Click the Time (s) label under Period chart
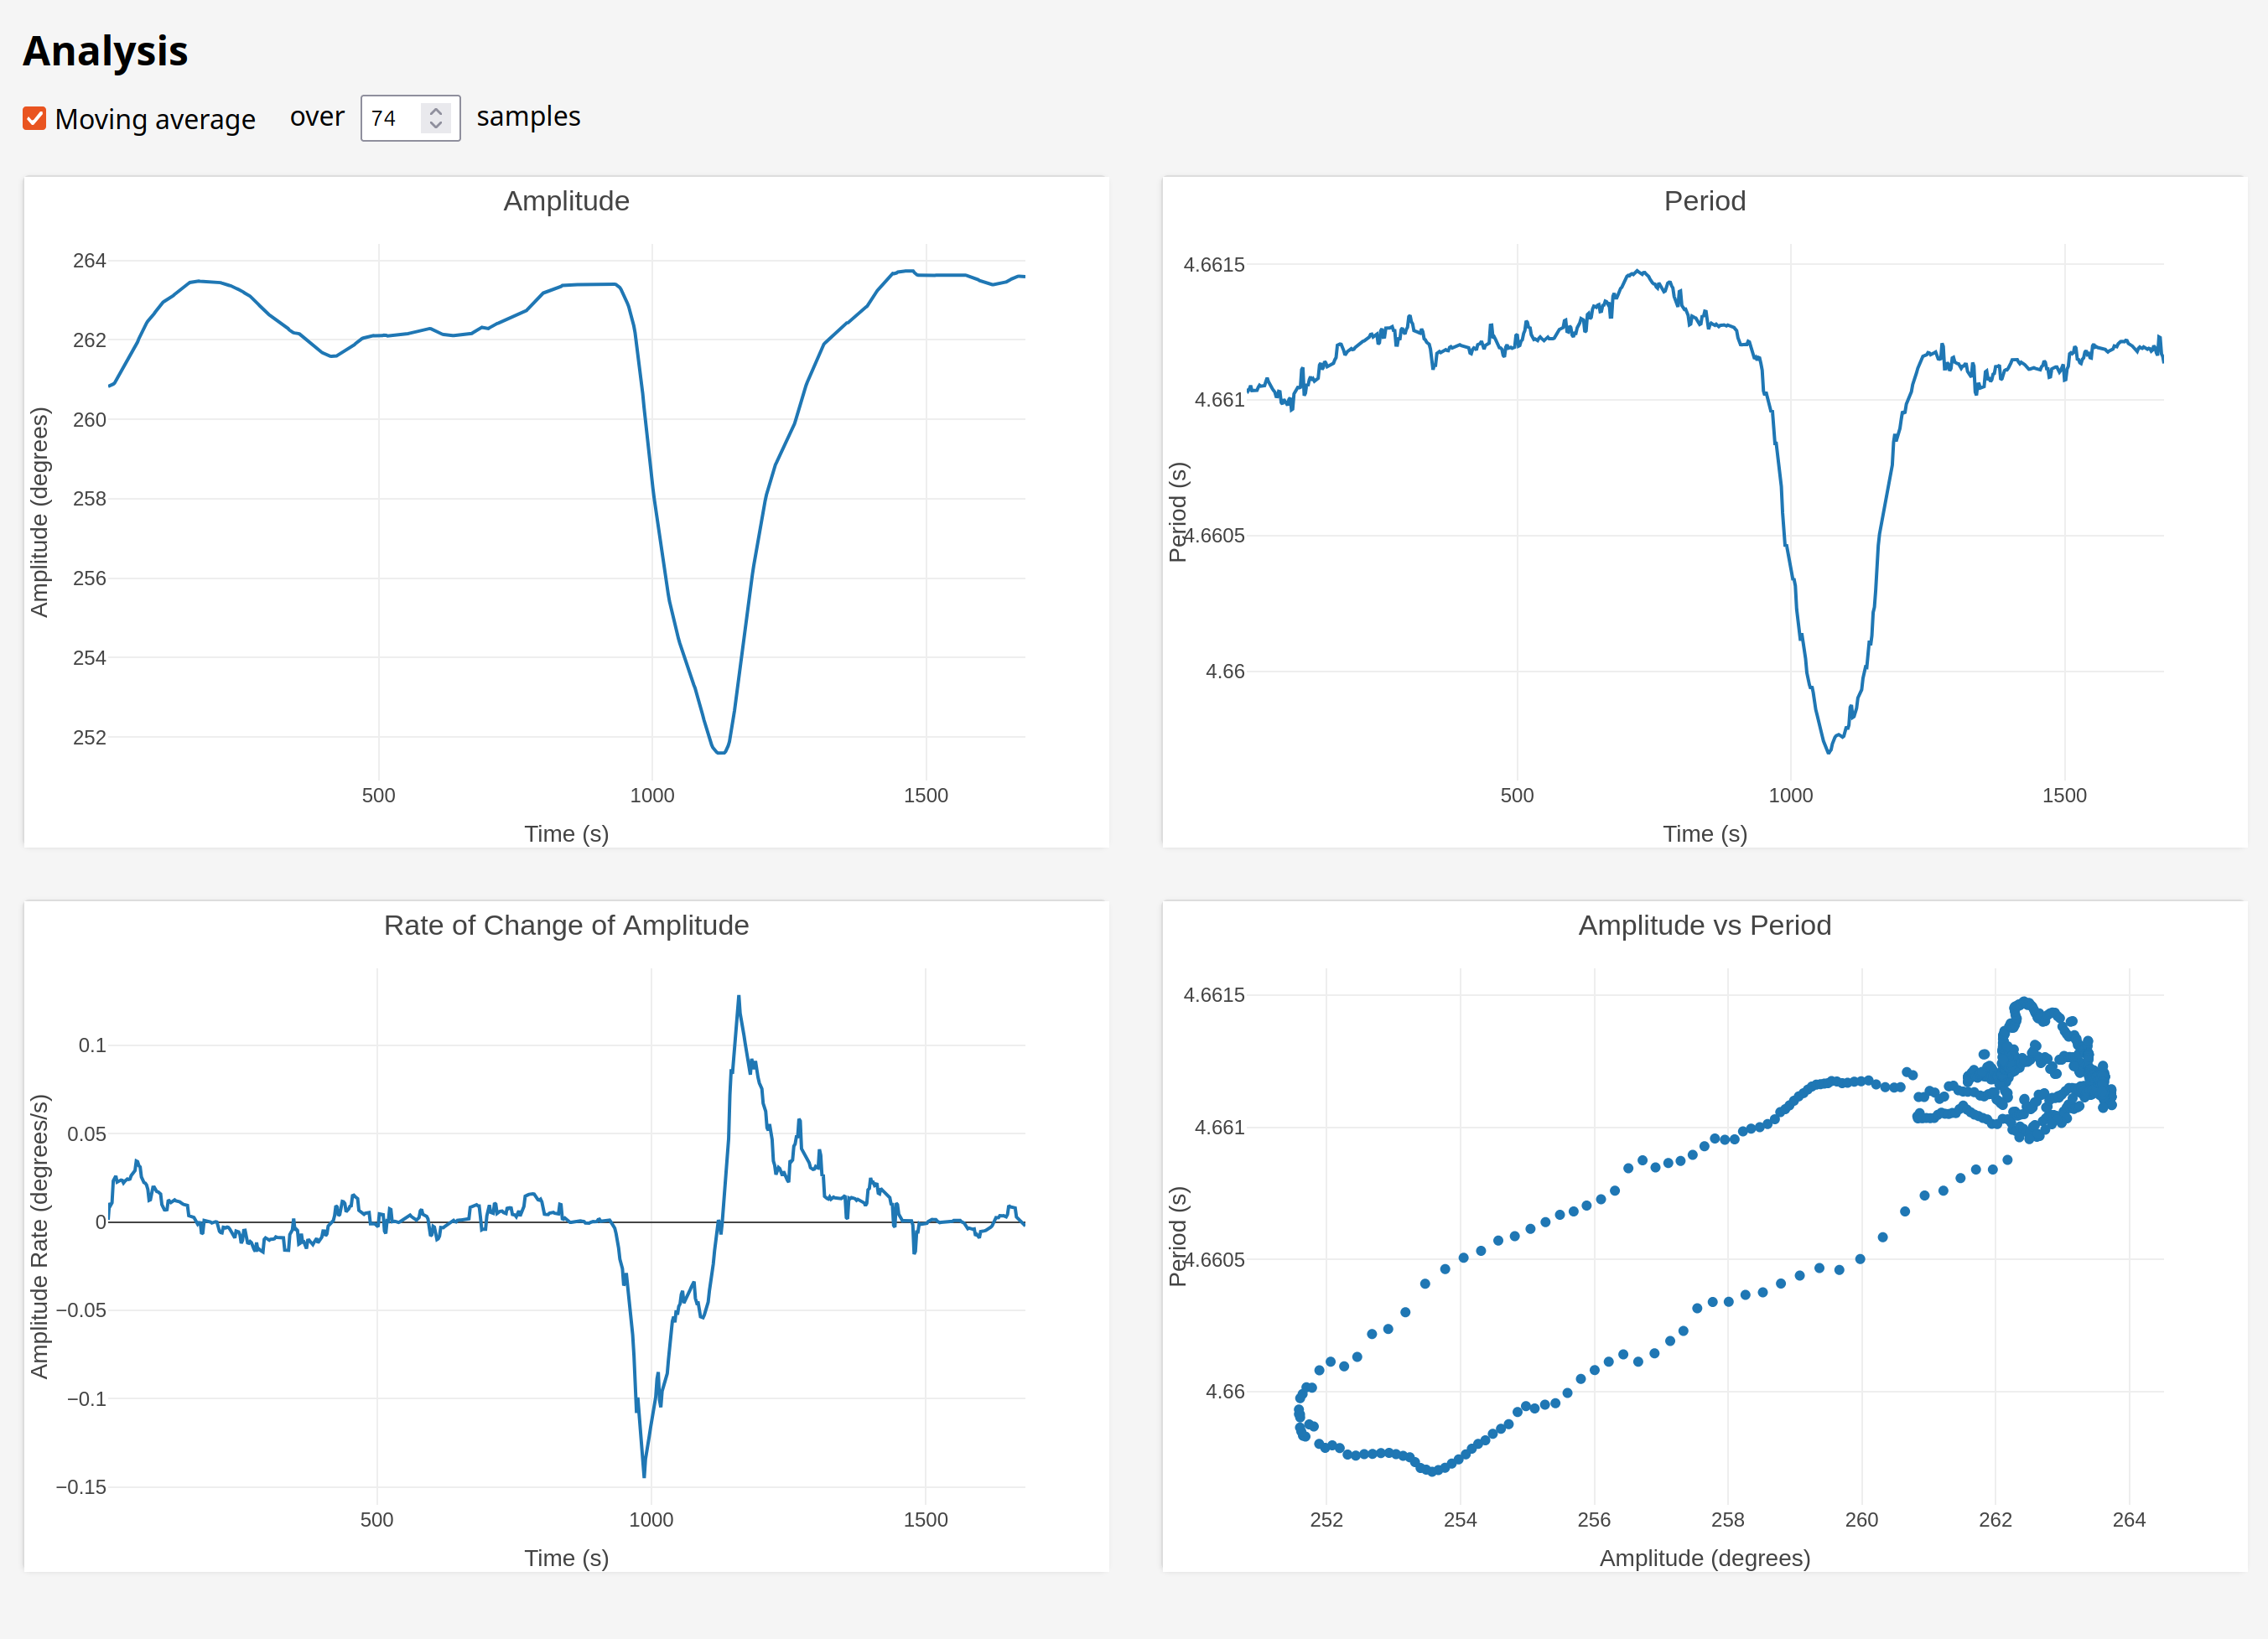2268x1639 pixels. click(1704, 834)
